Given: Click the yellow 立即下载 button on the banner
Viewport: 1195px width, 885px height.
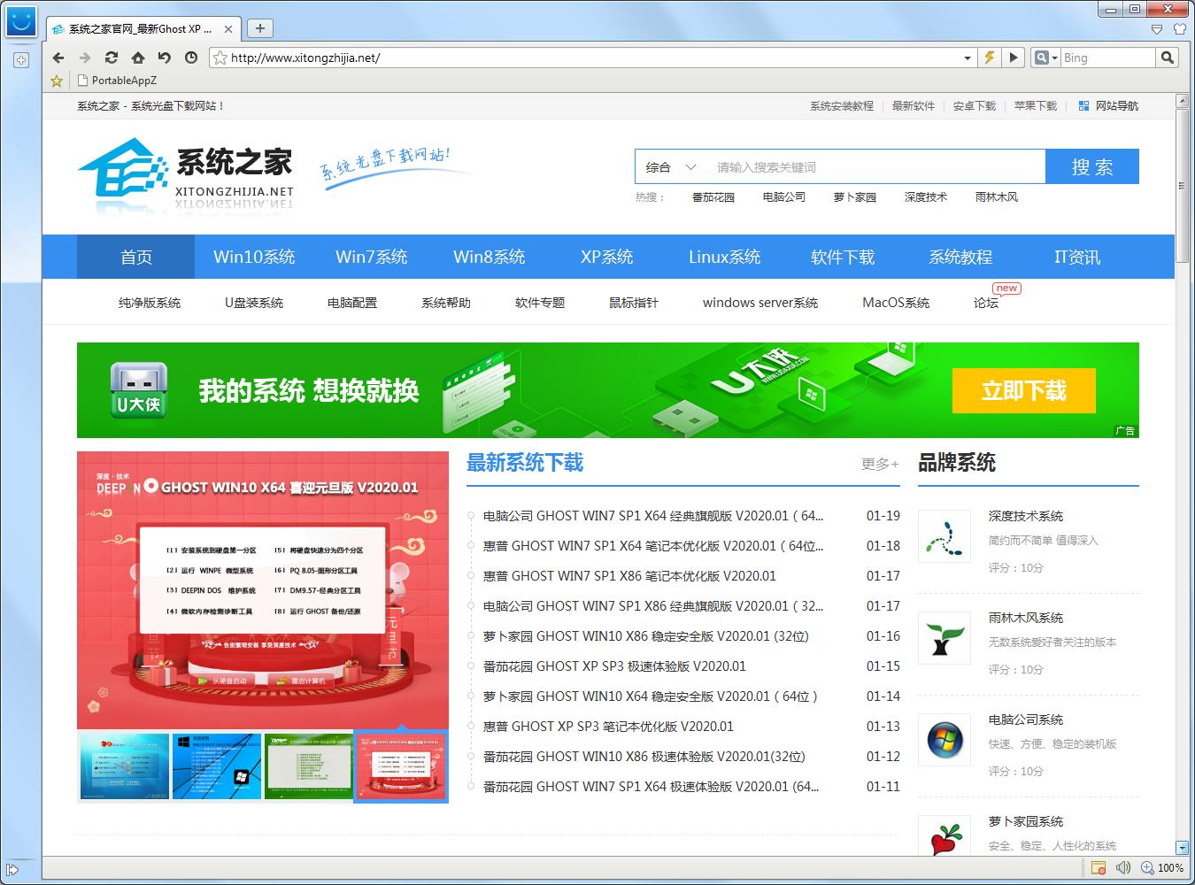Looking at the screenshot, I should coord(1023,390).
